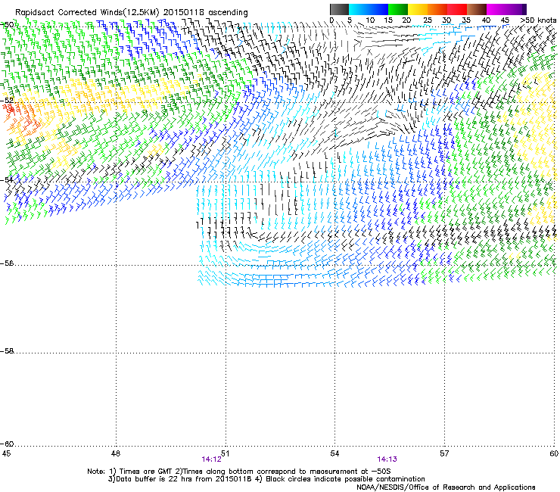The width and height of the screenshot is (560, 492).
Task: Click the longitude label '57'
Action: (x=444, y=453)
